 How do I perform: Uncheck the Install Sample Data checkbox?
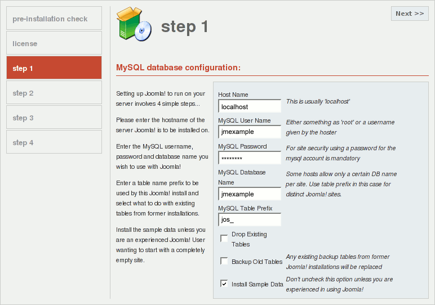click(224, 284)
